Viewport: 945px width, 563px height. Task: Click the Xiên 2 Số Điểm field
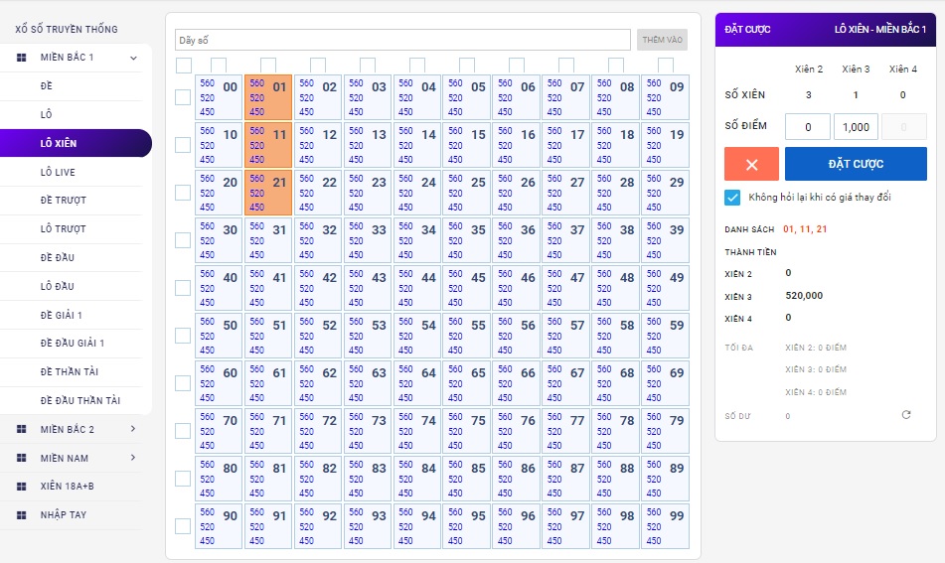point(808,127)
